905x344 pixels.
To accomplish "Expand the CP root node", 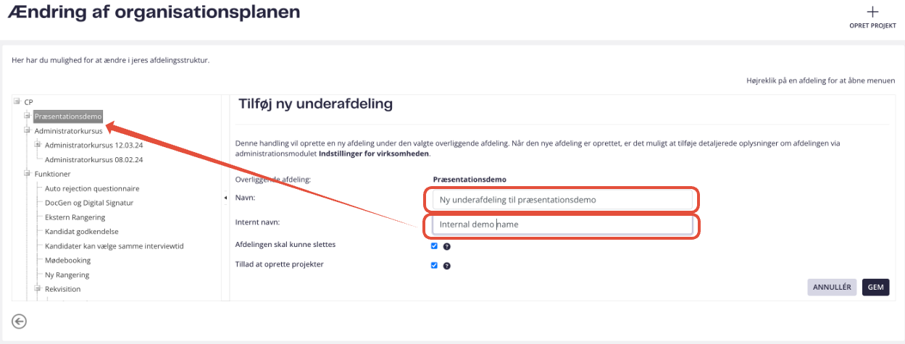I will coord(17,101).
